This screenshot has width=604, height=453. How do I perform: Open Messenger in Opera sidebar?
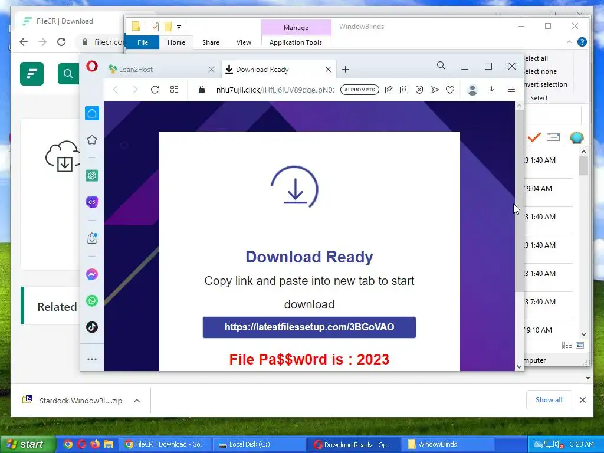pos(91,274)
